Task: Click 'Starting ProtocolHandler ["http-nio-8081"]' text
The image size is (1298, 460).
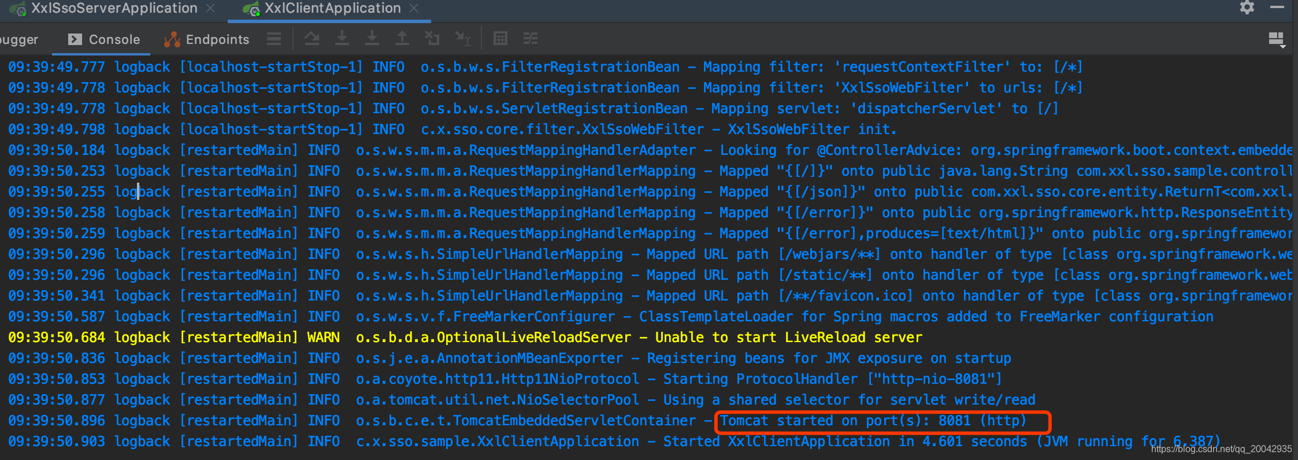Action: [833, 379]
